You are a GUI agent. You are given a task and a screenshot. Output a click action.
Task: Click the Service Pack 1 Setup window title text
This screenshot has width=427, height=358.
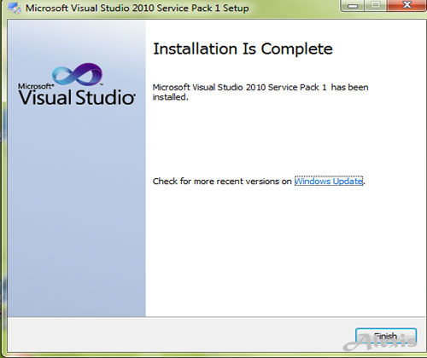pyautogui.click(x=137, y=8)
